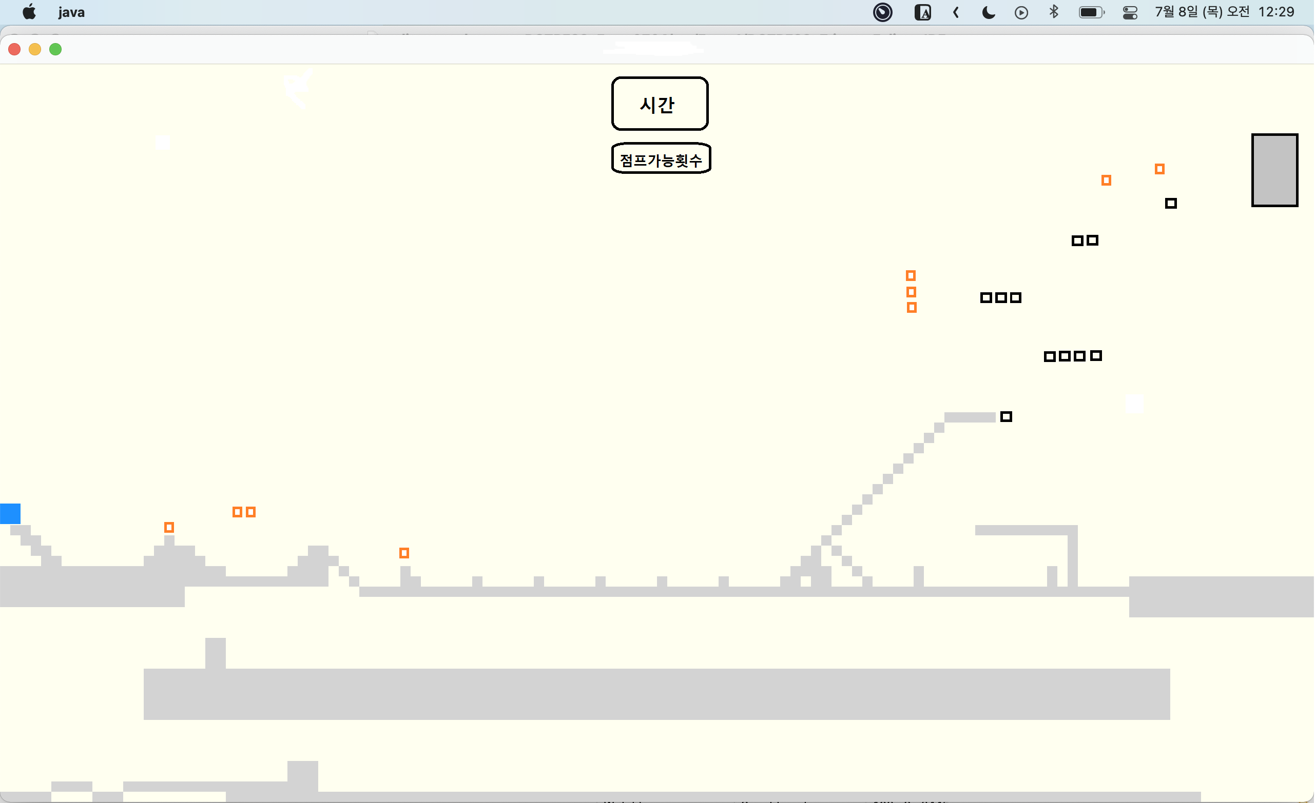Click the 점프가능횟수 button
The height and width of the screenshot is (803, 1315).
(661, 159)
